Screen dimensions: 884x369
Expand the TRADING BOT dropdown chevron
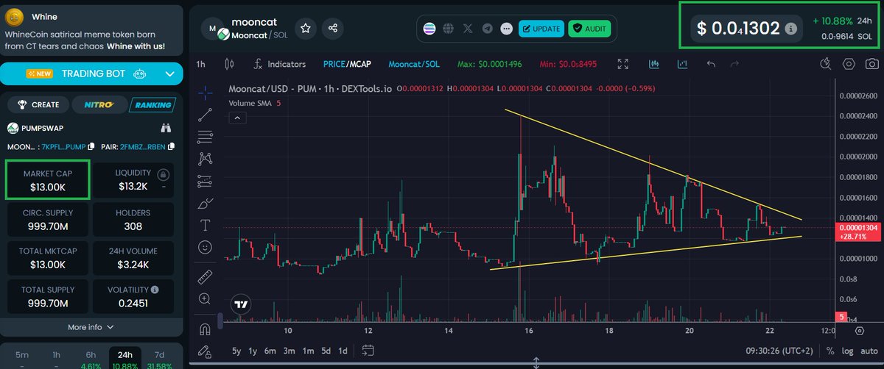coord(170,74)
